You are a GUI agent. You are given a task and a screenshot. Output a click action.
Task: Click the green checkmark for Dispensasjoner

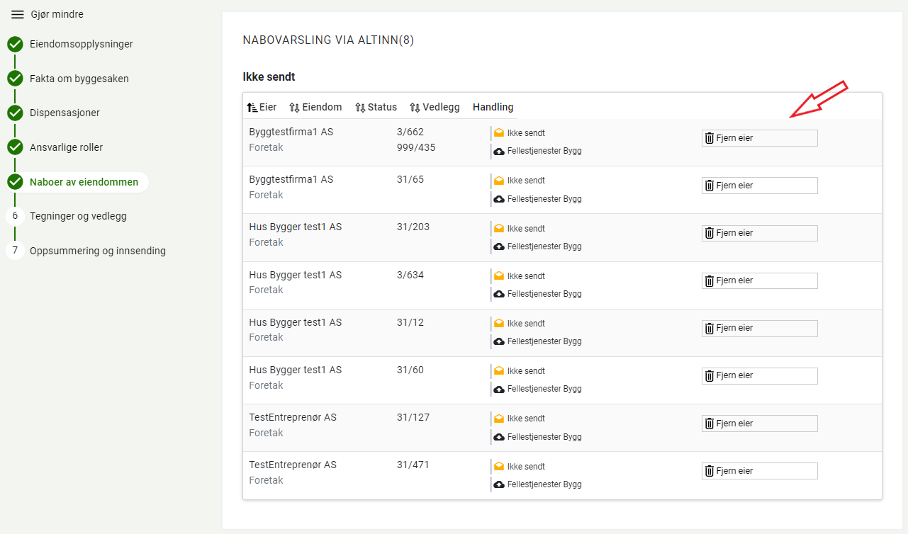[15, 113]
